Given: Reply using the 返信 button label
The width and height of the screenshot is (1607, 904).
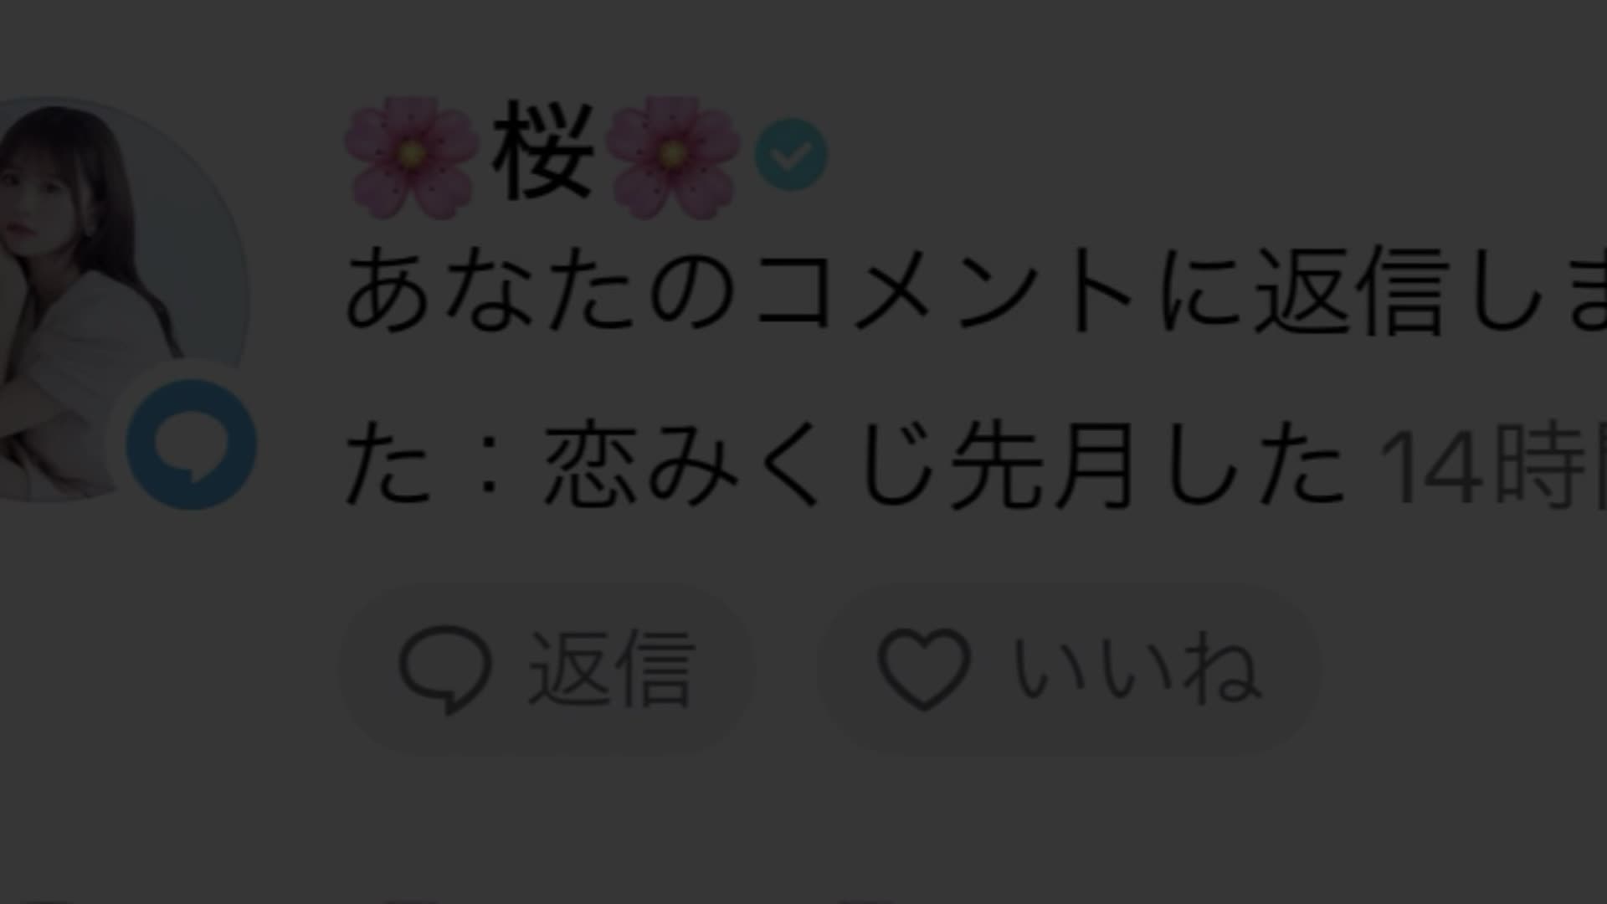Looking at the screenshot, I should [x=610, y=669].
